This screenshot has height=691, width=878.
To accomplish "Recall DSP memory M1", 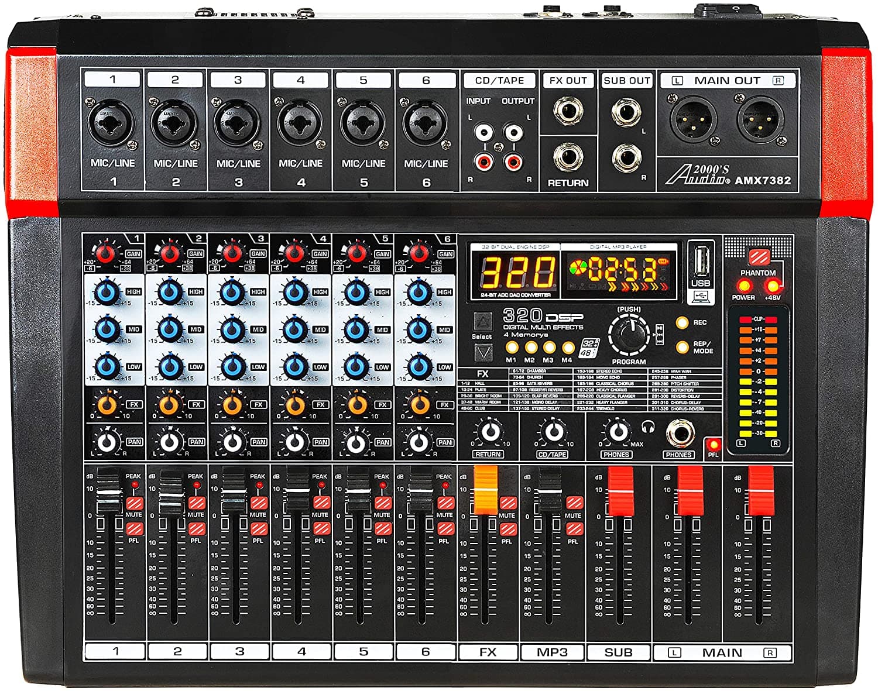I will 512,348.
